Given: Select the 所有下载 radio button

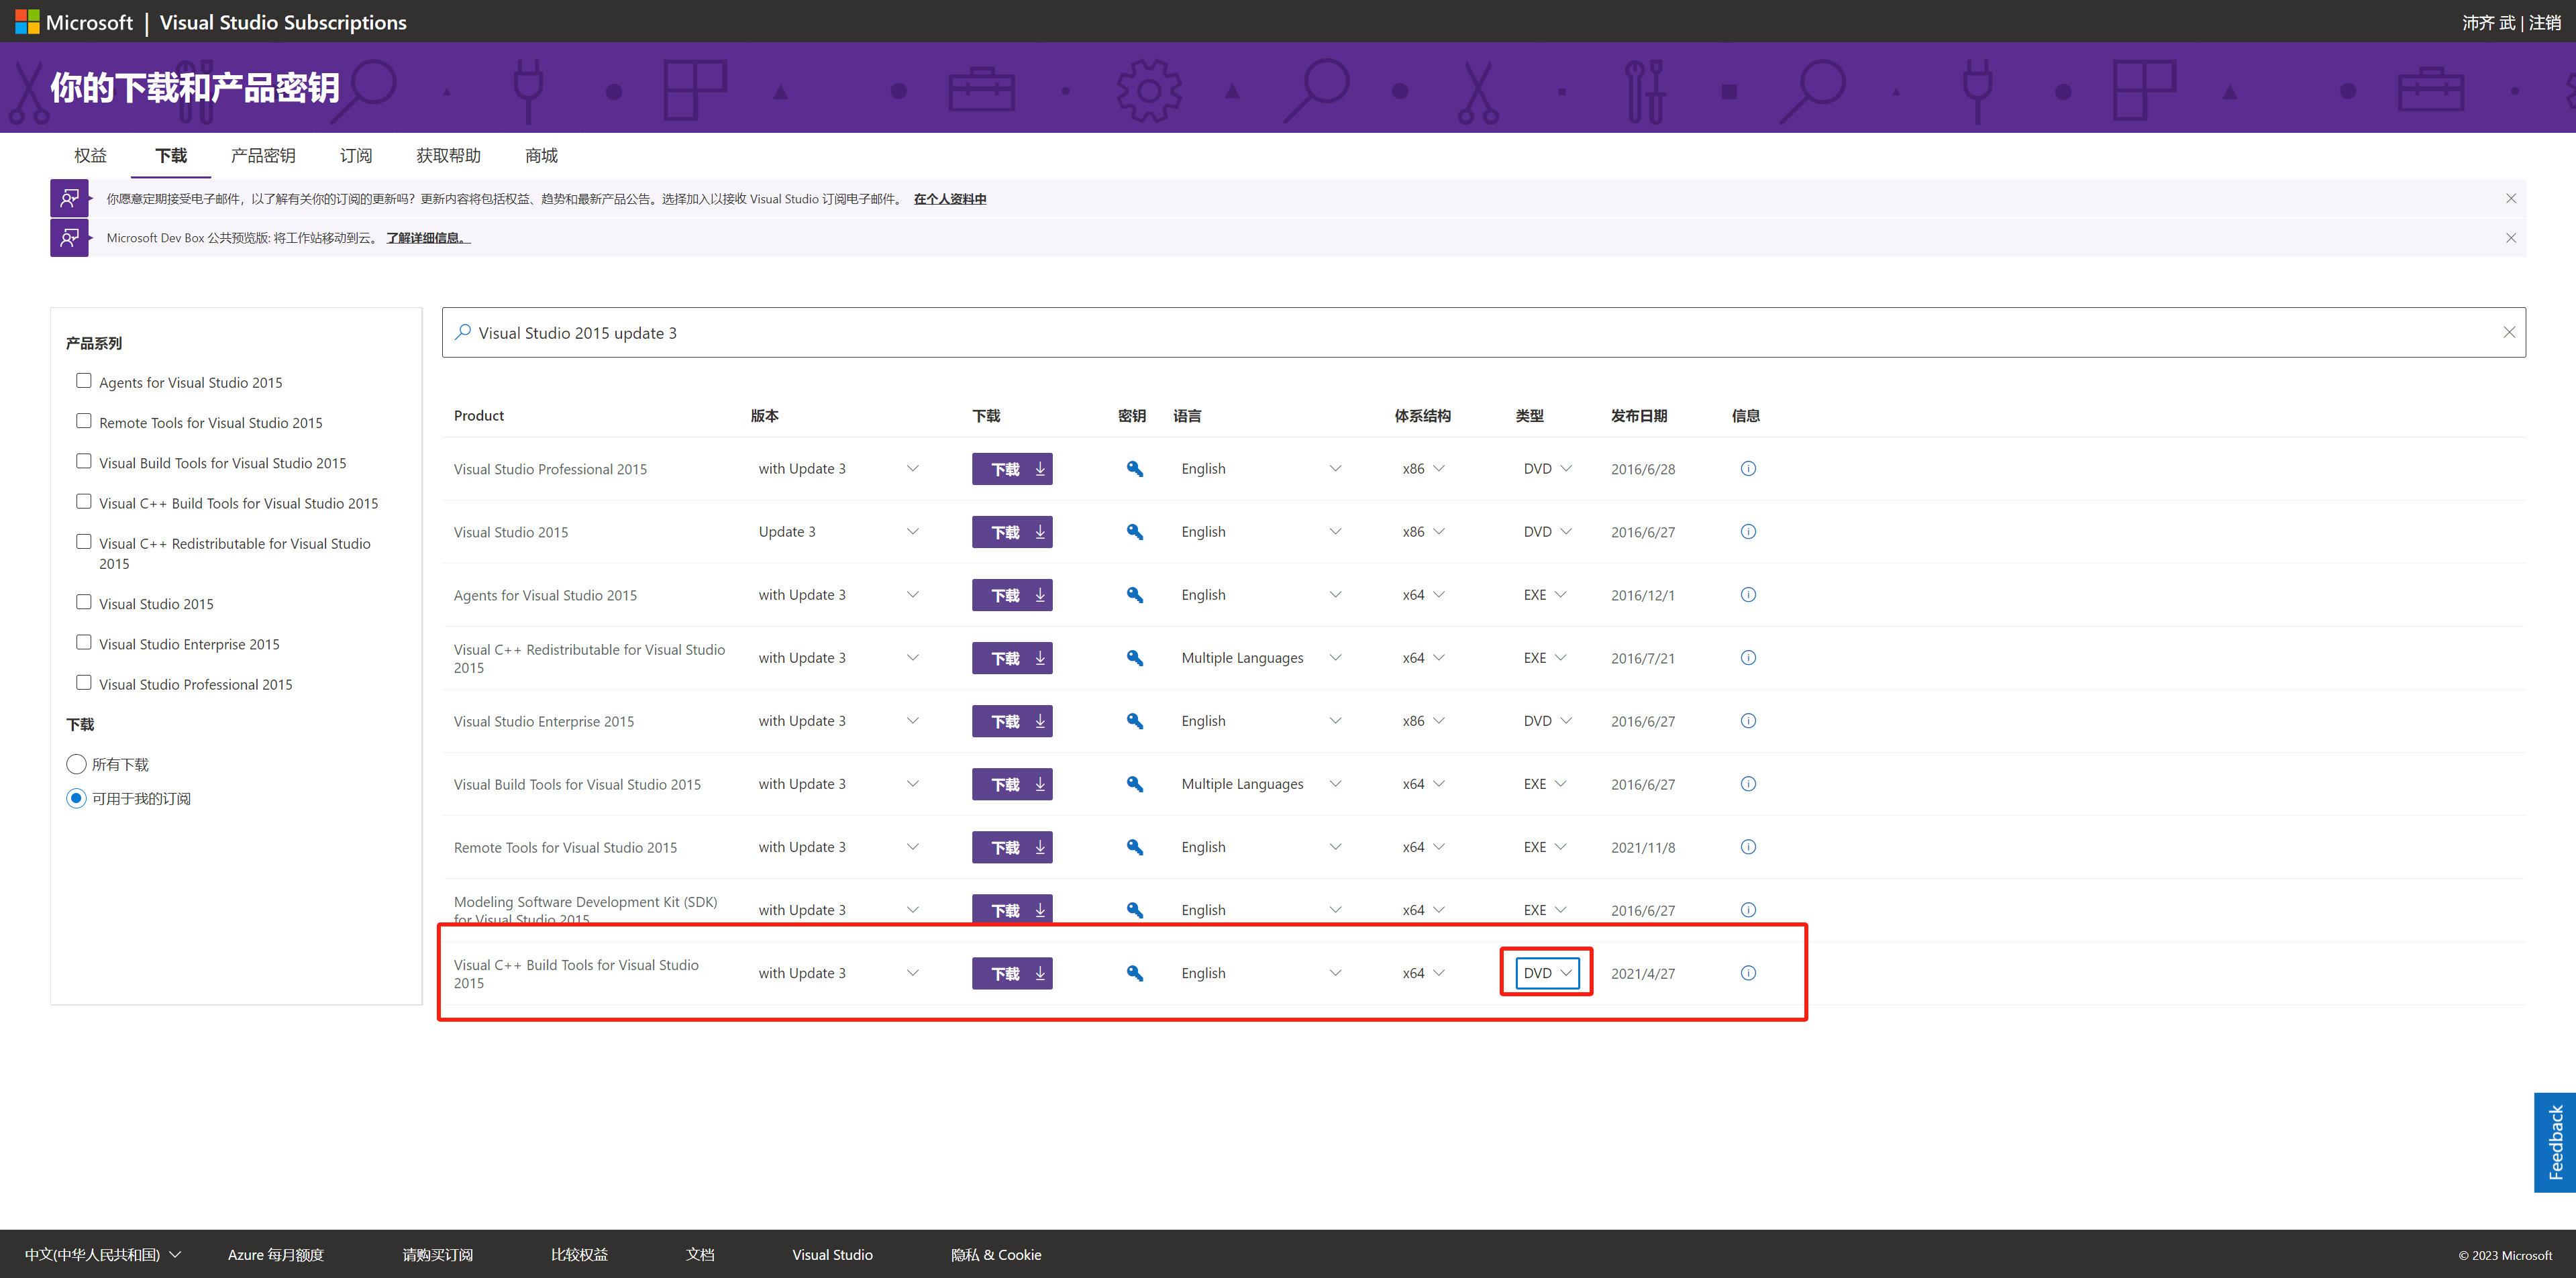Looking at the screenshot, I should 76,765.
